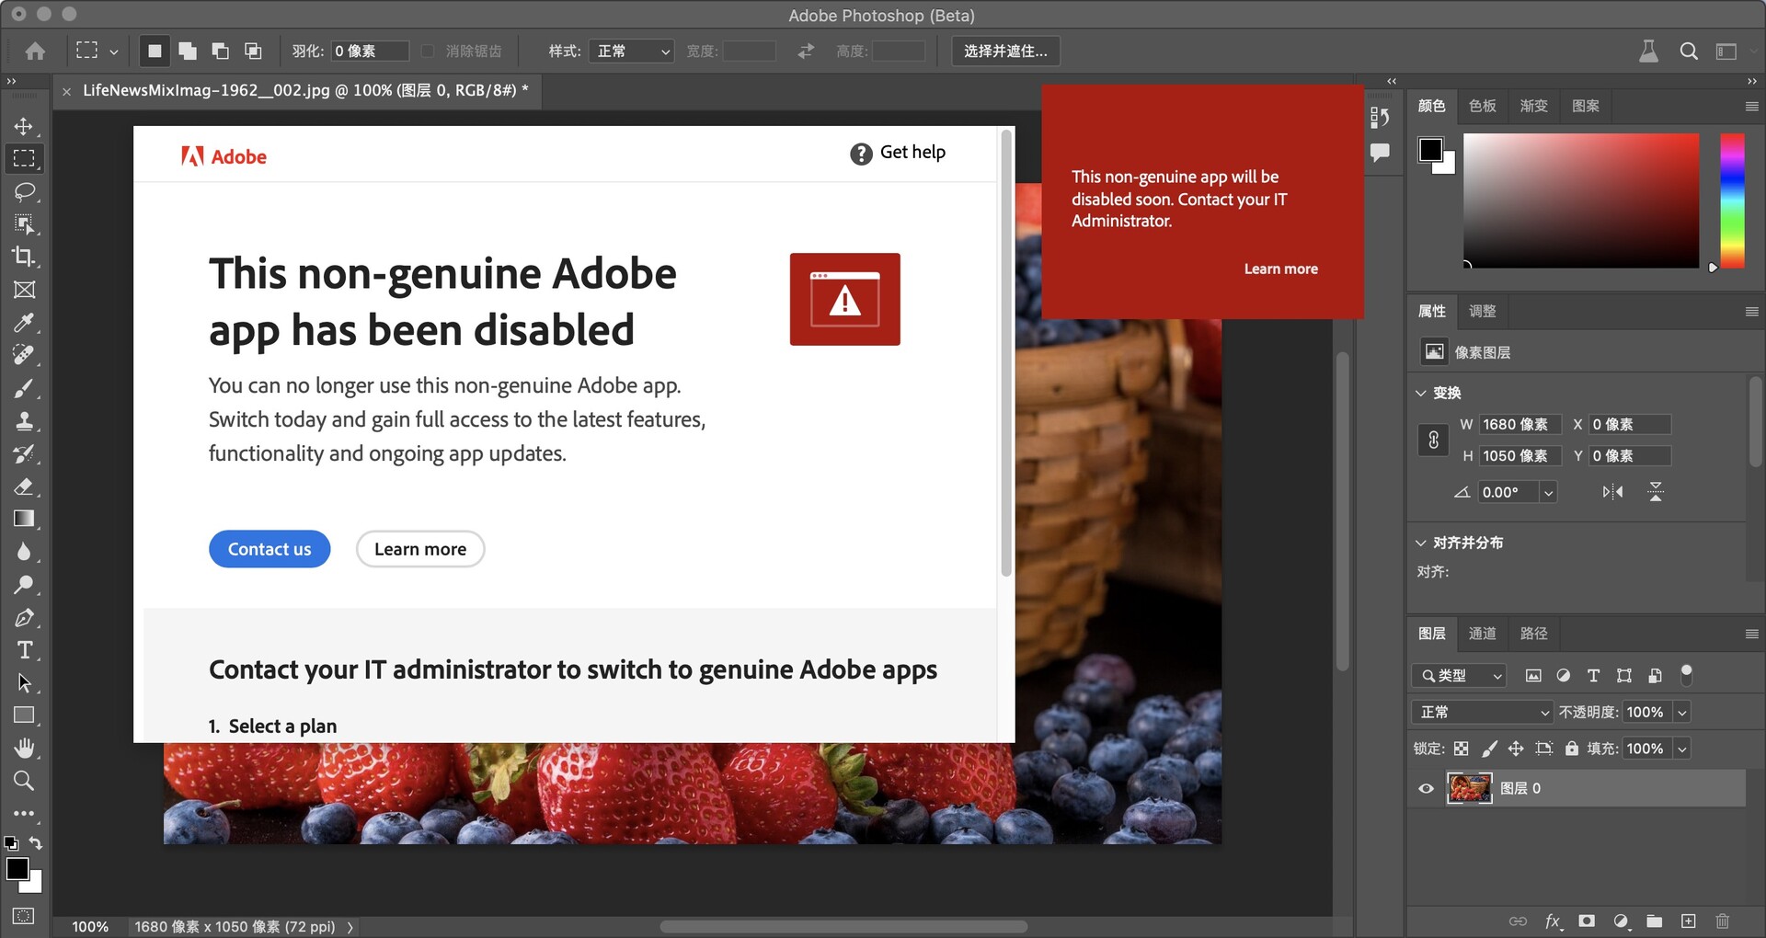Screen dimensions: 1766x938
Task: Toggle the width-height link button in 变换
Action: click(1433, 440)
